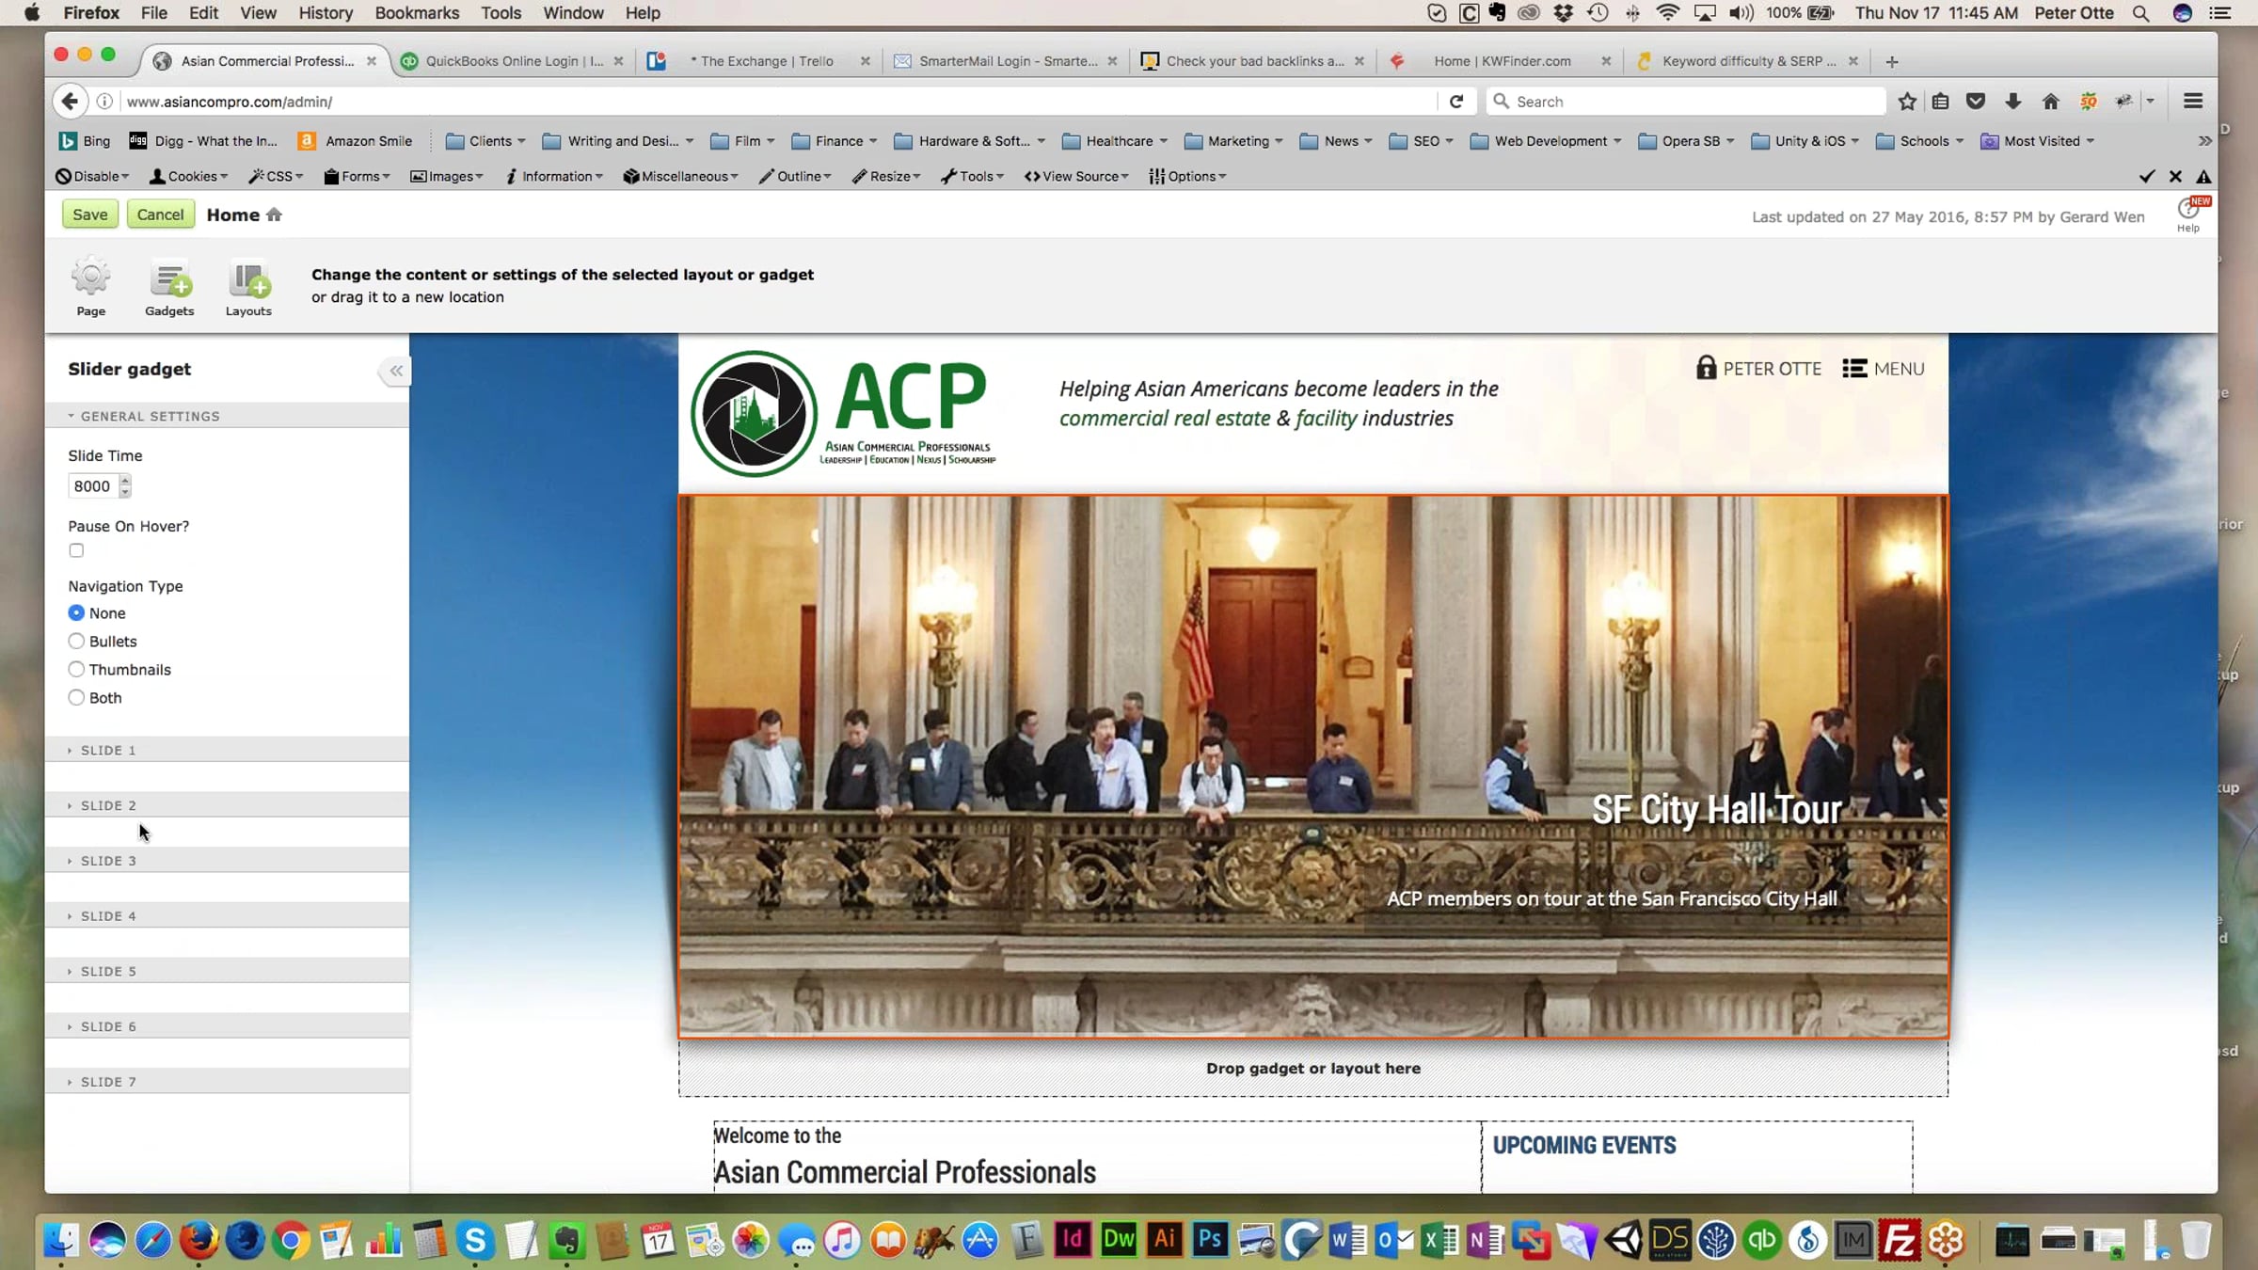Open the Gadgets panel icon
The image size is (2258, 1270).
tap(169, 279)
